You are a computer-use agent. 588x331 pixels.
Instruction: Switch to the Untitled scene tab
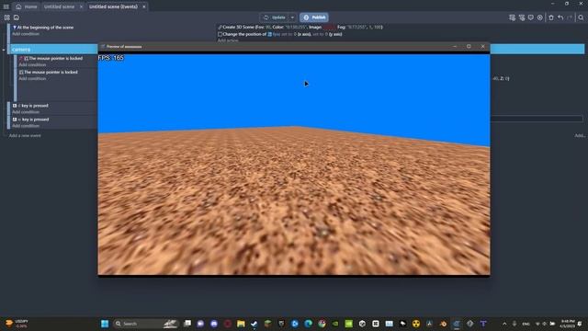pyautogui.click(x=59, y=6)
